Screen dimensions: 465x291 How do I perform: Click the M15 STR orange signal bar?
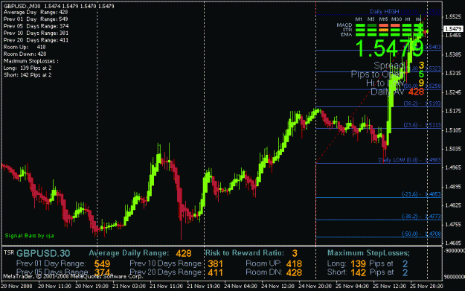(383, 30)
